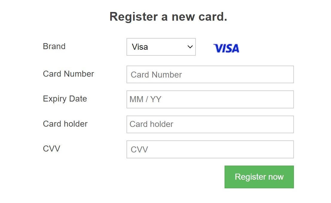331x203 pixels.
Task: Open the Brand selection dropdown
Action: point(161,47)
